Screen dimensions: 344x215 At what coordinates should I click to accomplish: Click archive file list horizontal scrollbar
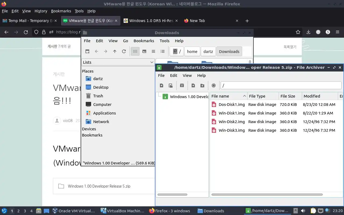click(x=267, y=195)
